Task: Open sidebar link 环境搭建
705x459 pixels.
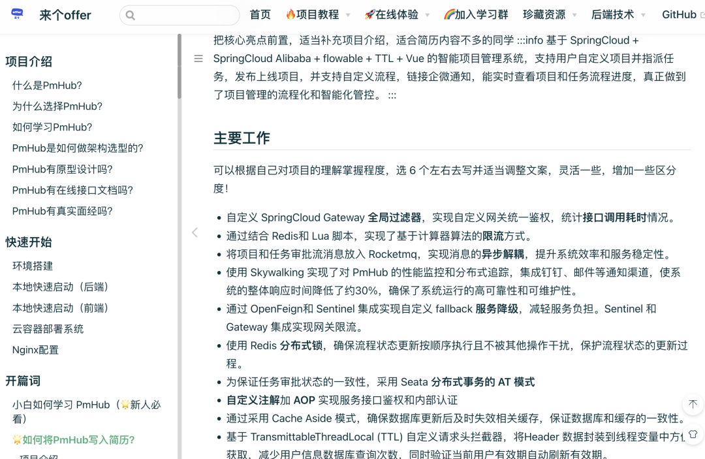Action: tap(33, 266)
